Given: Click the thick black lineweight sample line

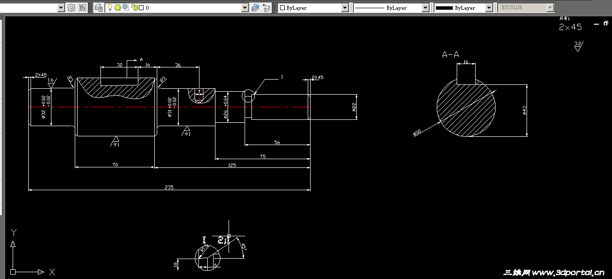Looking at the screenshot, I should click(444, 8).
